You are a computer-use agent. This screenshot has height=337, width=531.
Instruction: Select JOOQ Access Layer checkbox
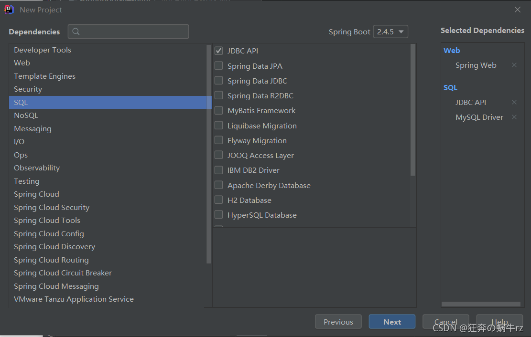click(x=219, y=155)
